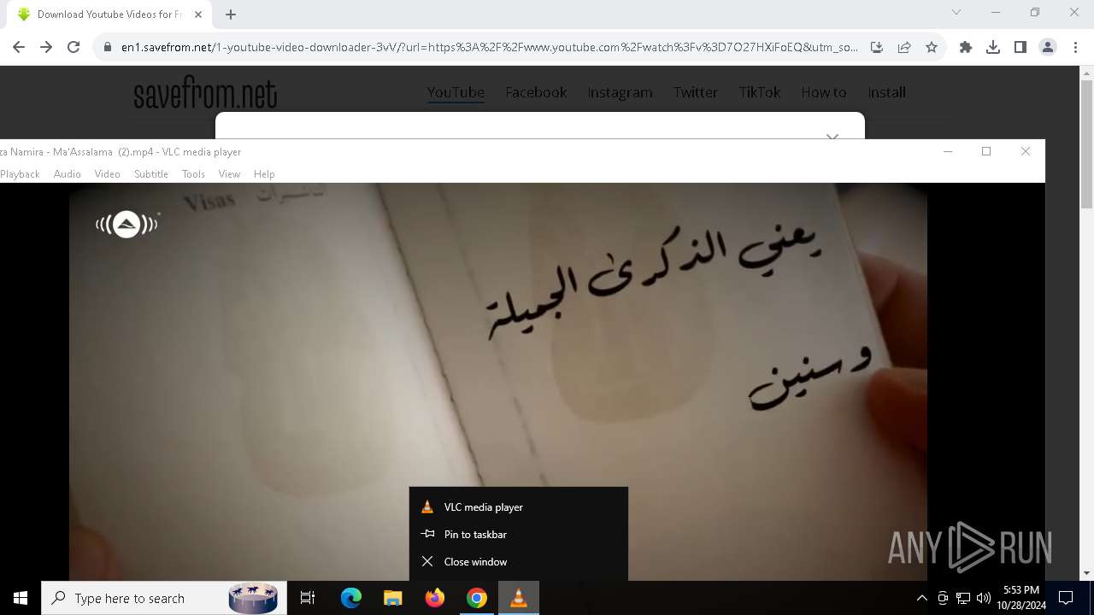Open VLC View menu
This screenshot has width=1094, height=615.
(x=229, y=174)
